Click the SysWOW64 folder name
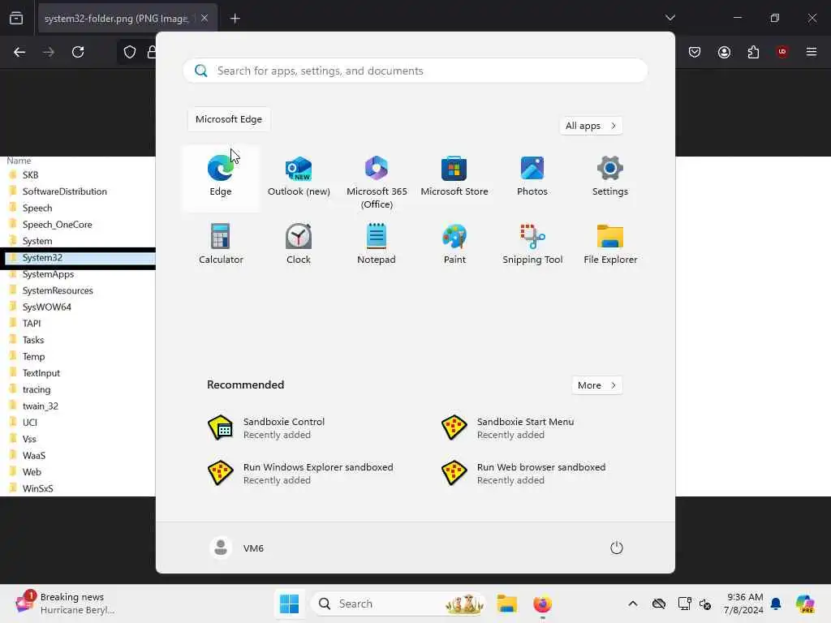This screenshot has width=831, height=623. pos(46,307)
